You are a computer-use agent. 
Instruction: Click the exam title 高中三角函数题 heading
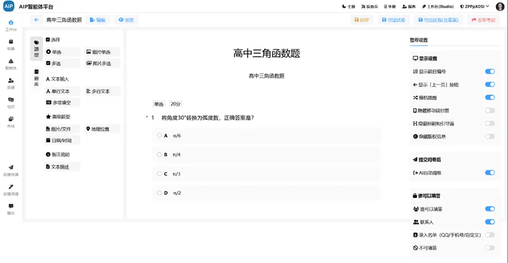click(x=267, y=53)
